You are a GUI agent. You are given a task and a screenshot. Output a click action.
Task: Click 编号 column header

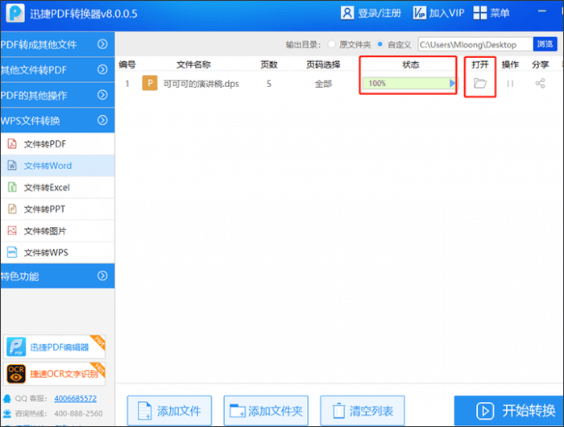[x=127, y=64]
